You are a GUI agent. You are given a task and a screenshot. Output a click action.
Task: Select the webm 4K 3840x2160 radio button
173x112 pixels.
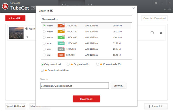44,32
